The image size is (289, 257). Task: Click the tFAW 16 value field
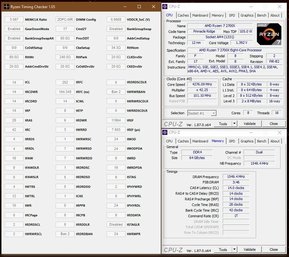point(14,158)
